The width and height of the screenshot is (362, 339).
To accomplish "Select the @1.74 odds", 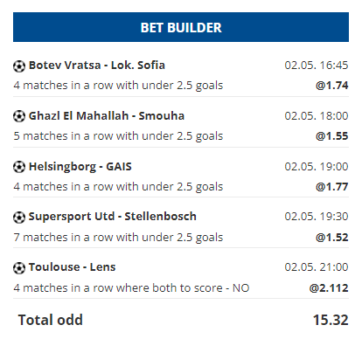I will pos(331,86).
